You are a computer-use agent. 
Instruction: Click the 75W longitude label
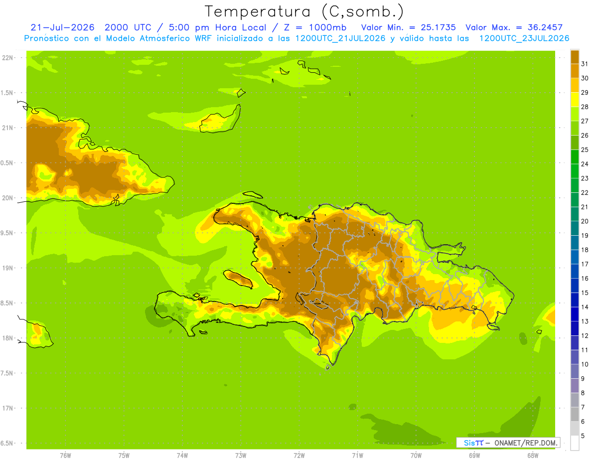pyautogui.click(x=124, y=456)
